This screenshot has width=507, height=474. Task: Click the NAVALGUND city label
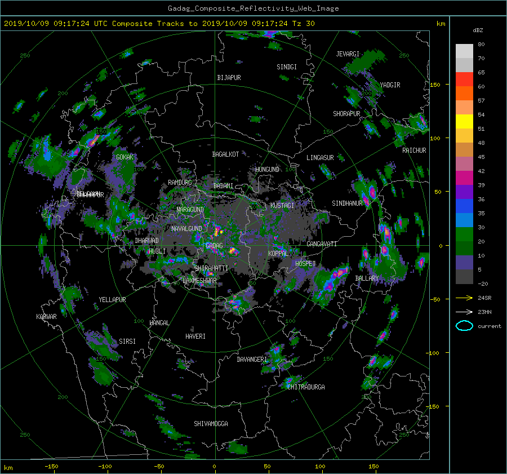click(x=186, y=229)
